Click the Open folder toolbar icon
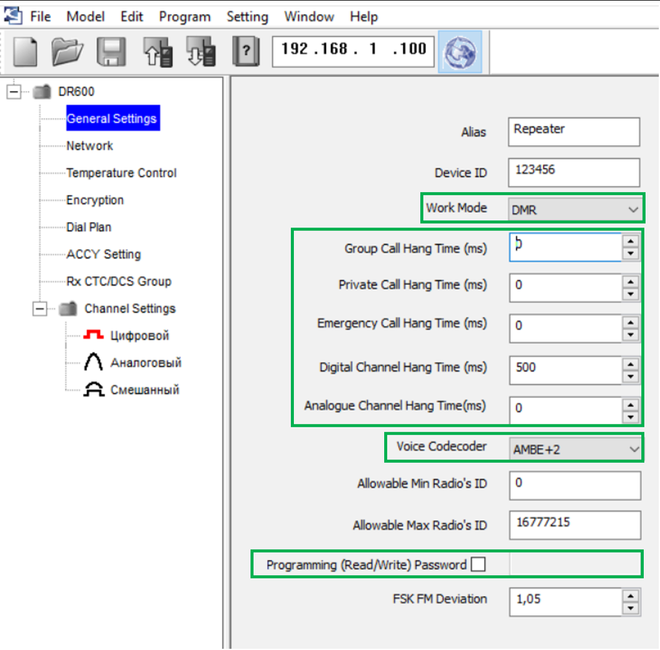Viewport: 660px width, 650px height. [x=68, y=51]
